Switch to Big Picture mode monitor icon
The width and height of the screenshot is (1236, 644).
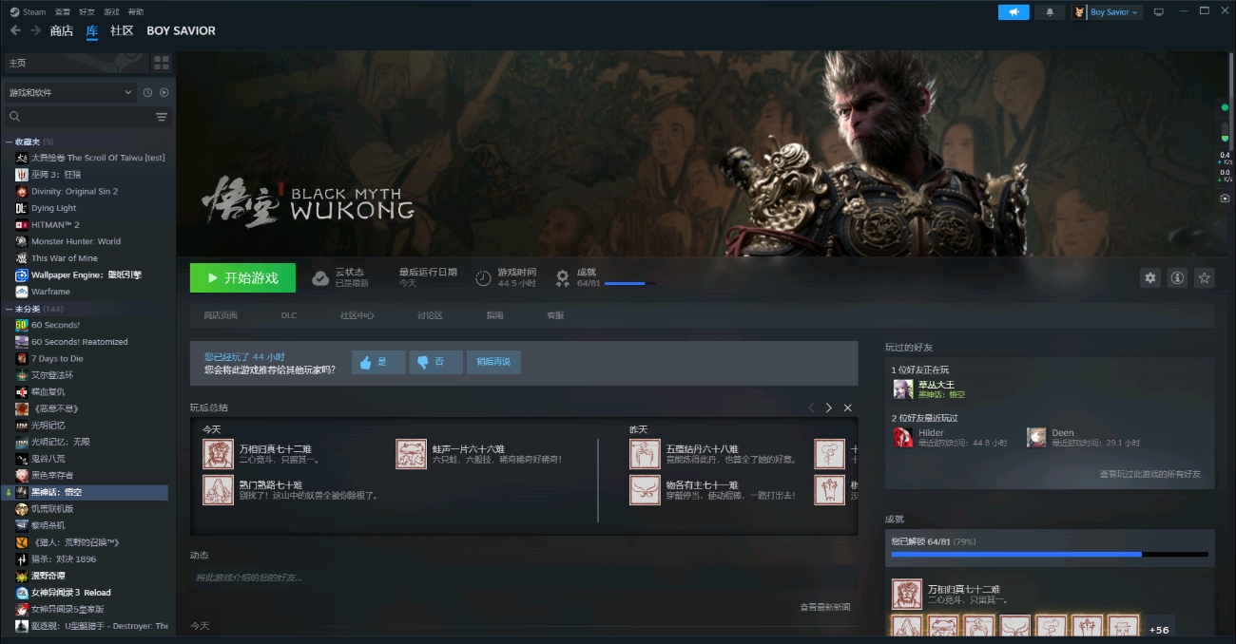[1158, 12]
